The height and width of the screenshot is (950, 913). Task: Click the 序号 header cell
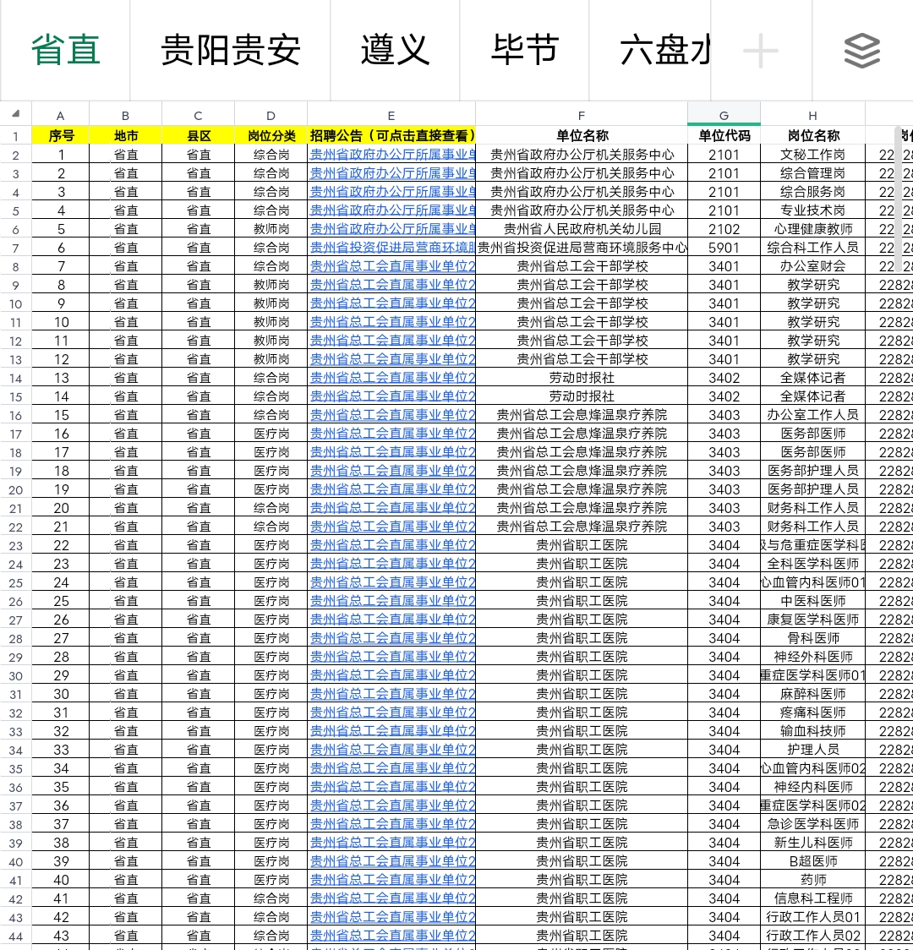click(x=61, y=135)
